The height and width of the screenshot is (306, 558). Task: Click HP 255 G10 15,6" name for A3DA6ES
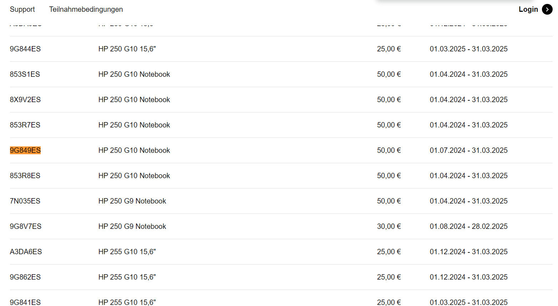point(127,252)
